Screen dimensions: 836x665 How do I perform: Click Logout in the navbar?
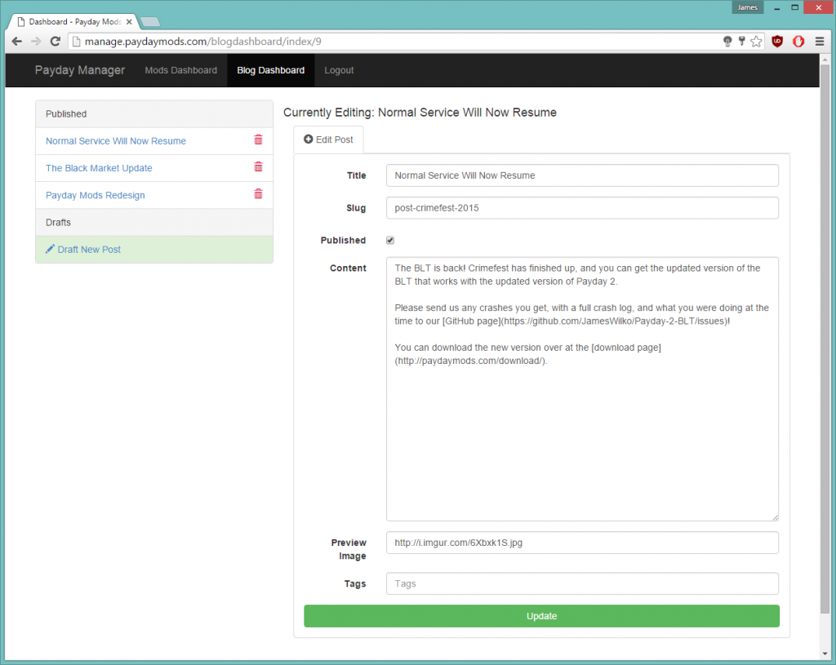coord(339,70)
